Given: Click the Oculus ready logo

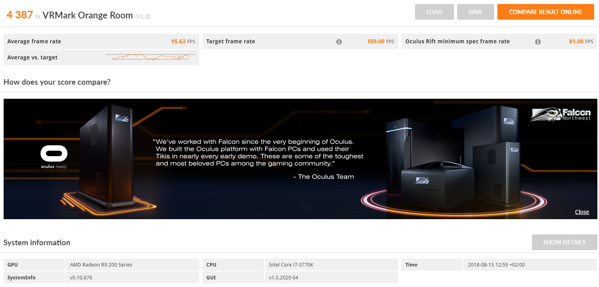Looking at the screenshot, I should (x=54, y=157).
